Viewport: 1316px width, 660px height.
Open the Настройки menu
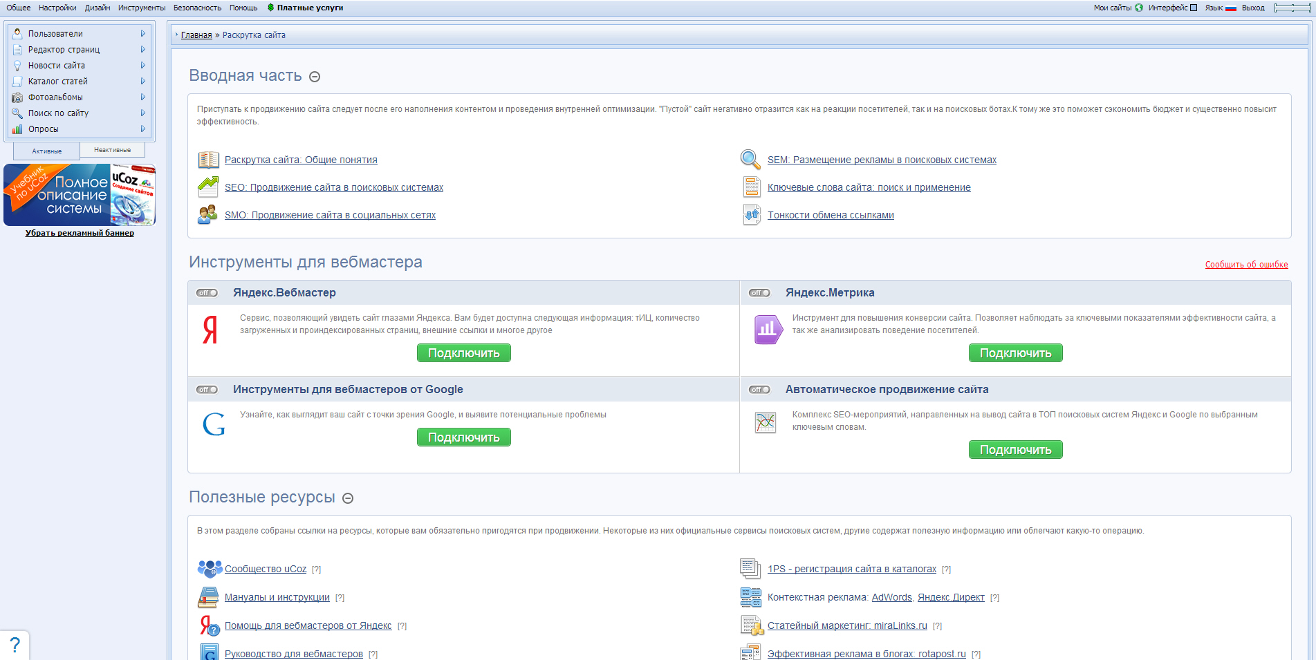click(x=57, y=8)
